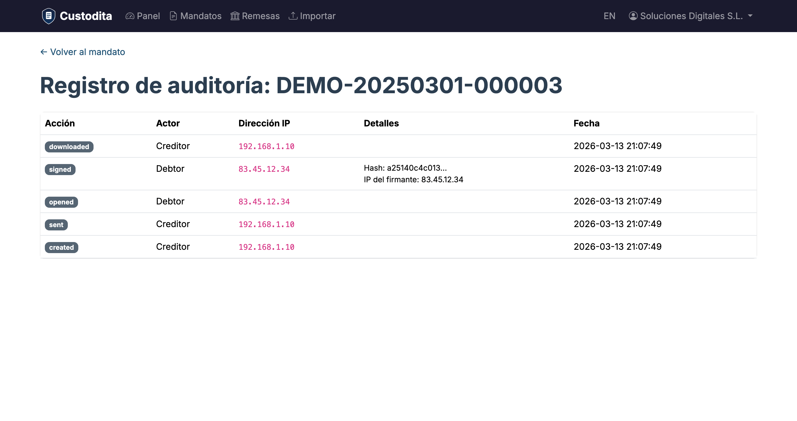Screen dimensions: 797x421
Task: Click the Mandatos document icon
Action: 174,15
